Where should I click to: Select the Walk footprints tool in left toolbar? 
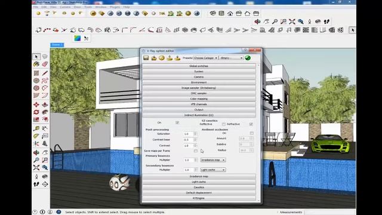[36, 184]
